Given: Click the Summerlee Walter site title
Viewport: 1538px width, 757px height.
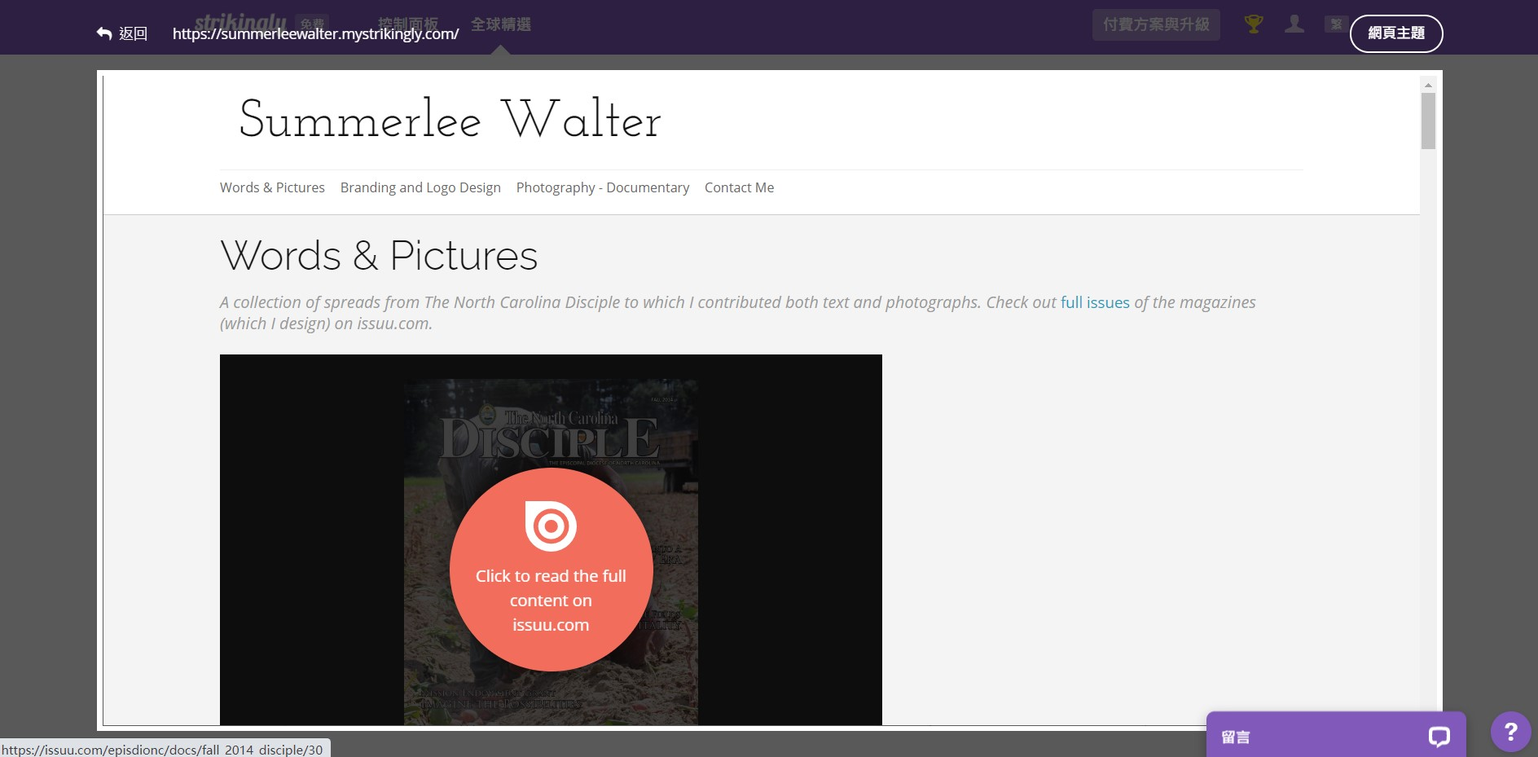Looking at the screenshot, I should tap(450, 120).
